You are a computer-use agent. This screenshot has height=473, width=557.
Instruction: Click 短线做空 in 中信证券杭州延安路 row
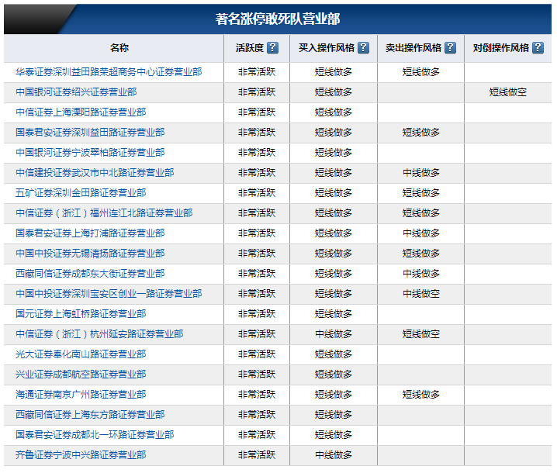421,334
